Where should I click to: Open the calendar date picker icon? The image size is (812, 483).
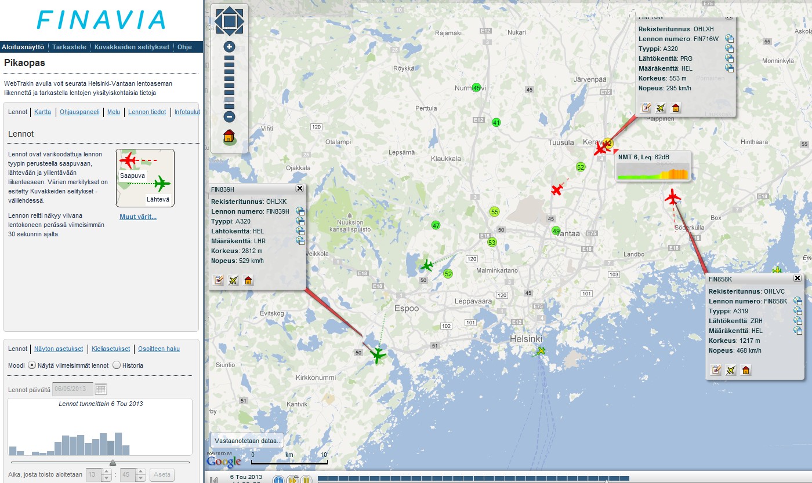click(x=101, y=389)
